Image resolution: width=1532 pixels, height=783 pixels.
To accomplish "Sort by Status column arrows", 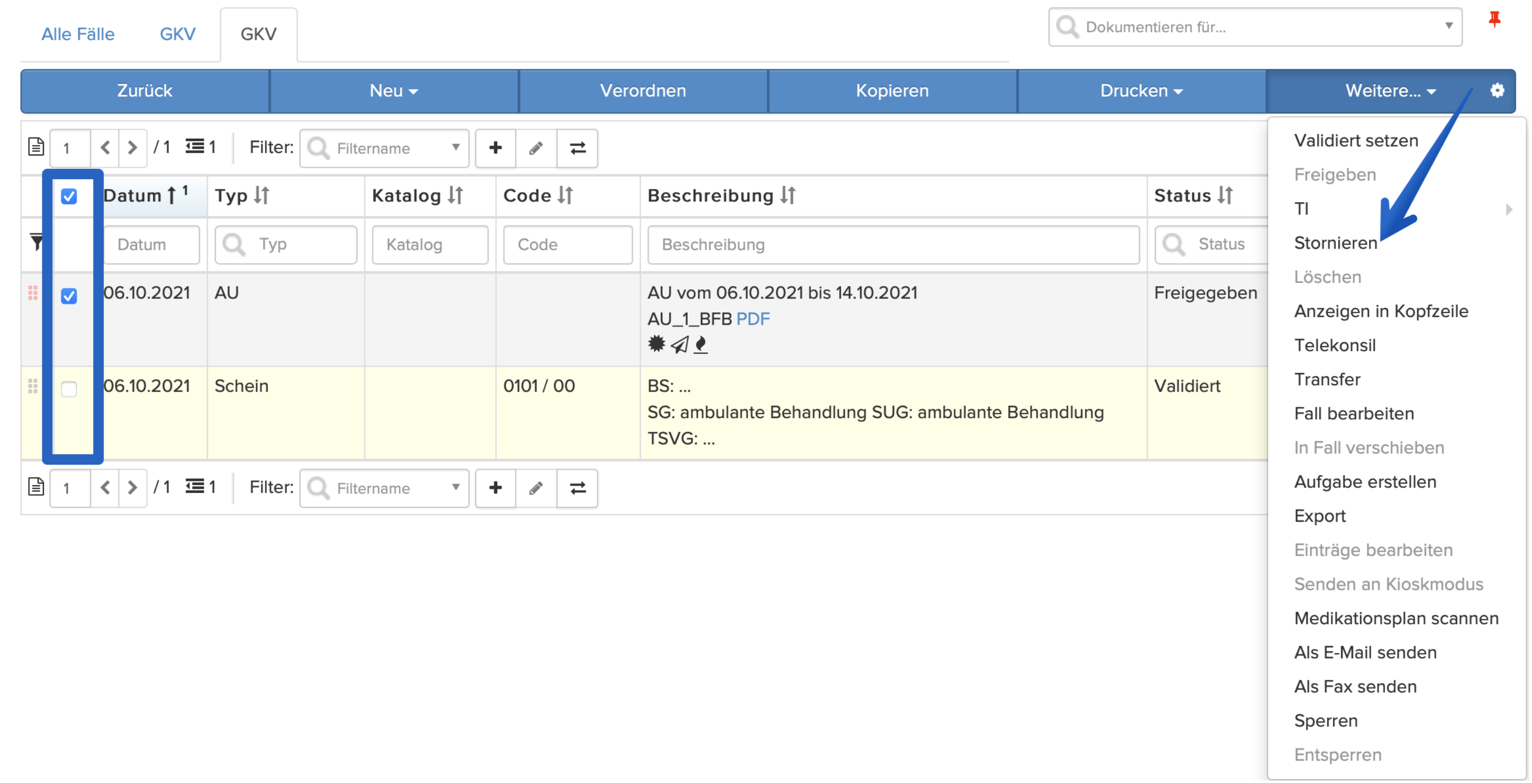I will point(1225,195).
